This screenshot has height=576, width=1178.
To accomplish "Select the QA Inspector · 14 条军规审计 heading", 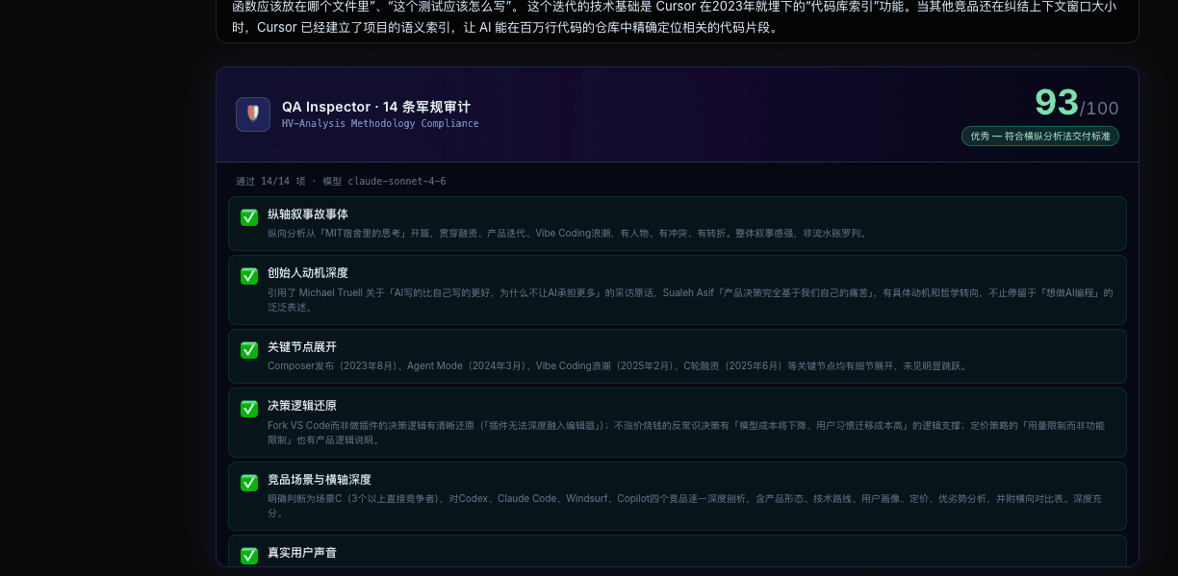I will click(376, 107).
